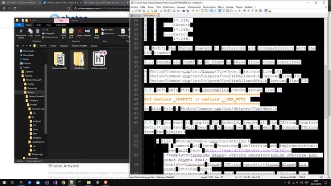331x186 pixels.
Task: Click Cut in the Explorer Clipboard group
Action: (45, 30)
